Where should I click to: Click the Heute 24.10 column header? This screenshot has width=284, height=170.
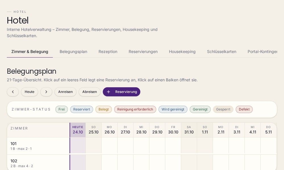78,130
